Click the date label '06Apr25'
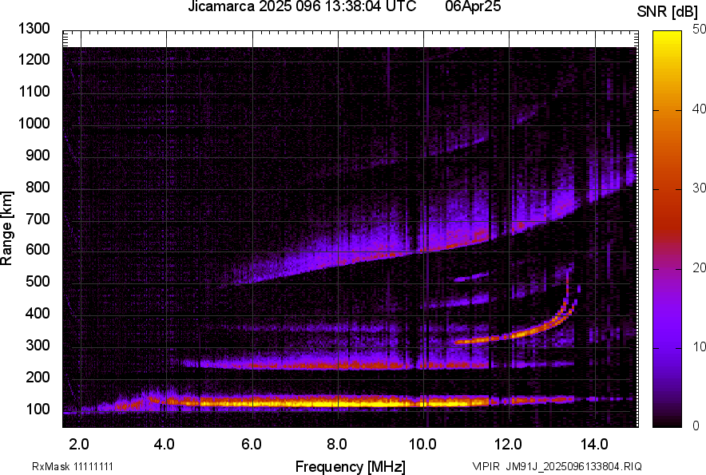706x475 pixels. click(473, 6)
